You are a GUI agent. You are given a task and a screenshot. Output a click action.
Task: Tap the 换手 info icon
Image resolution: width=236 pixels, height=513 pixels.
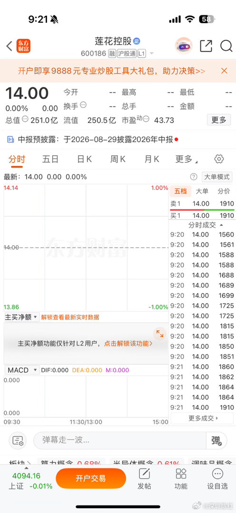(84, 105)
